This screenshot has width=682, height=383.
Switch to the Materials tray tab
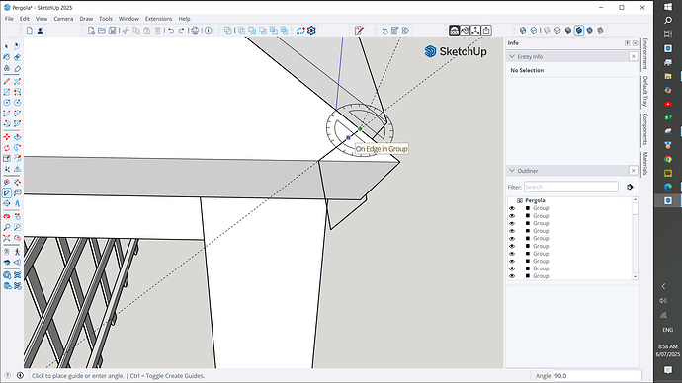[645, 163]
